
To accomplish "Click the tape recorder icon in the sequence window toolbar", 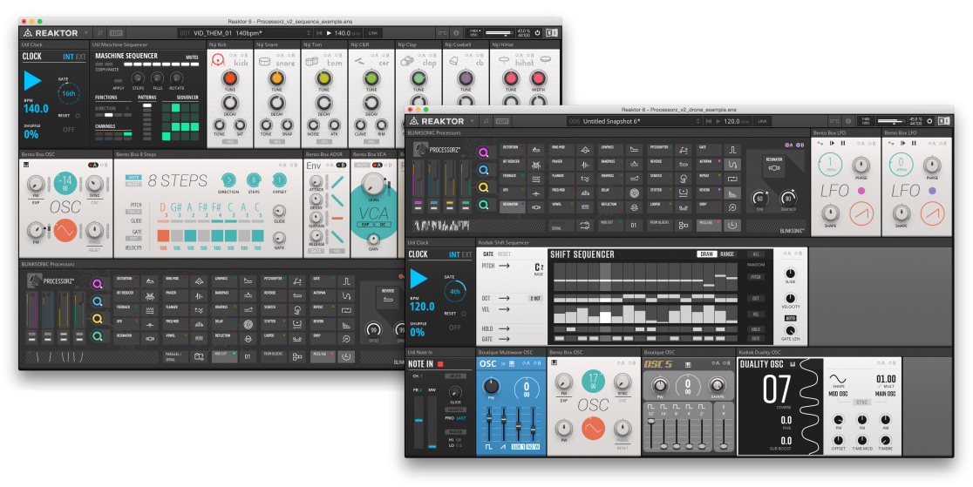I will tap(442, 33).
